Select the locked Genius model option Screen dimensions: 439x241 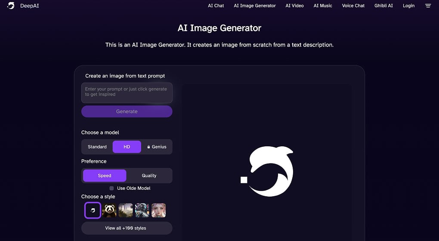tap(157, 147)
